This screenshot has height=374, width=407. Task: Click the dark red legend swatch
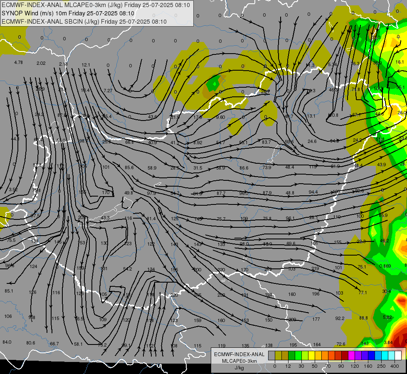(345, 355)
